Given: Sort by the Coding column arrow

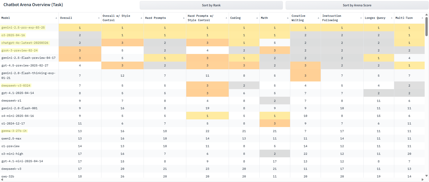Looking at the screenshot, I should tap(257, 18).
